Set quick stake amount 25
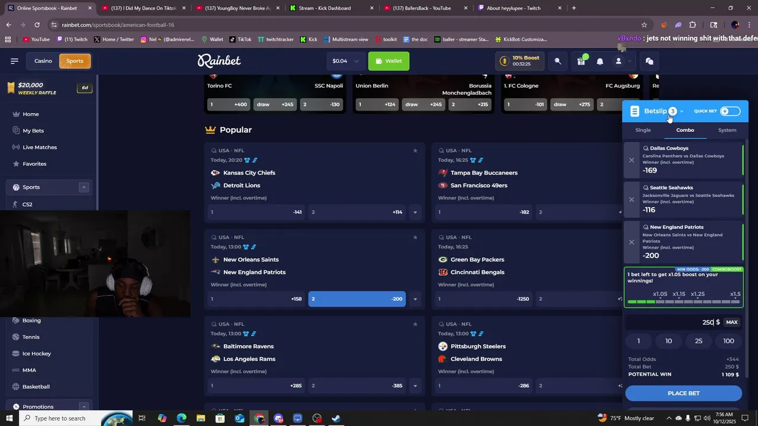This screenshot has width=758, height=426. tap(699, 341)
